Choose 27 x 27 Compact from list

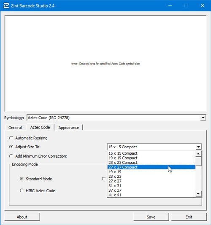coord(151,167)
